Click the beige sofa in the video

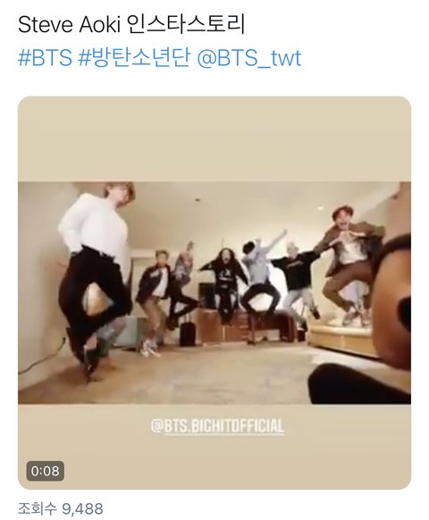coord(341,337)
